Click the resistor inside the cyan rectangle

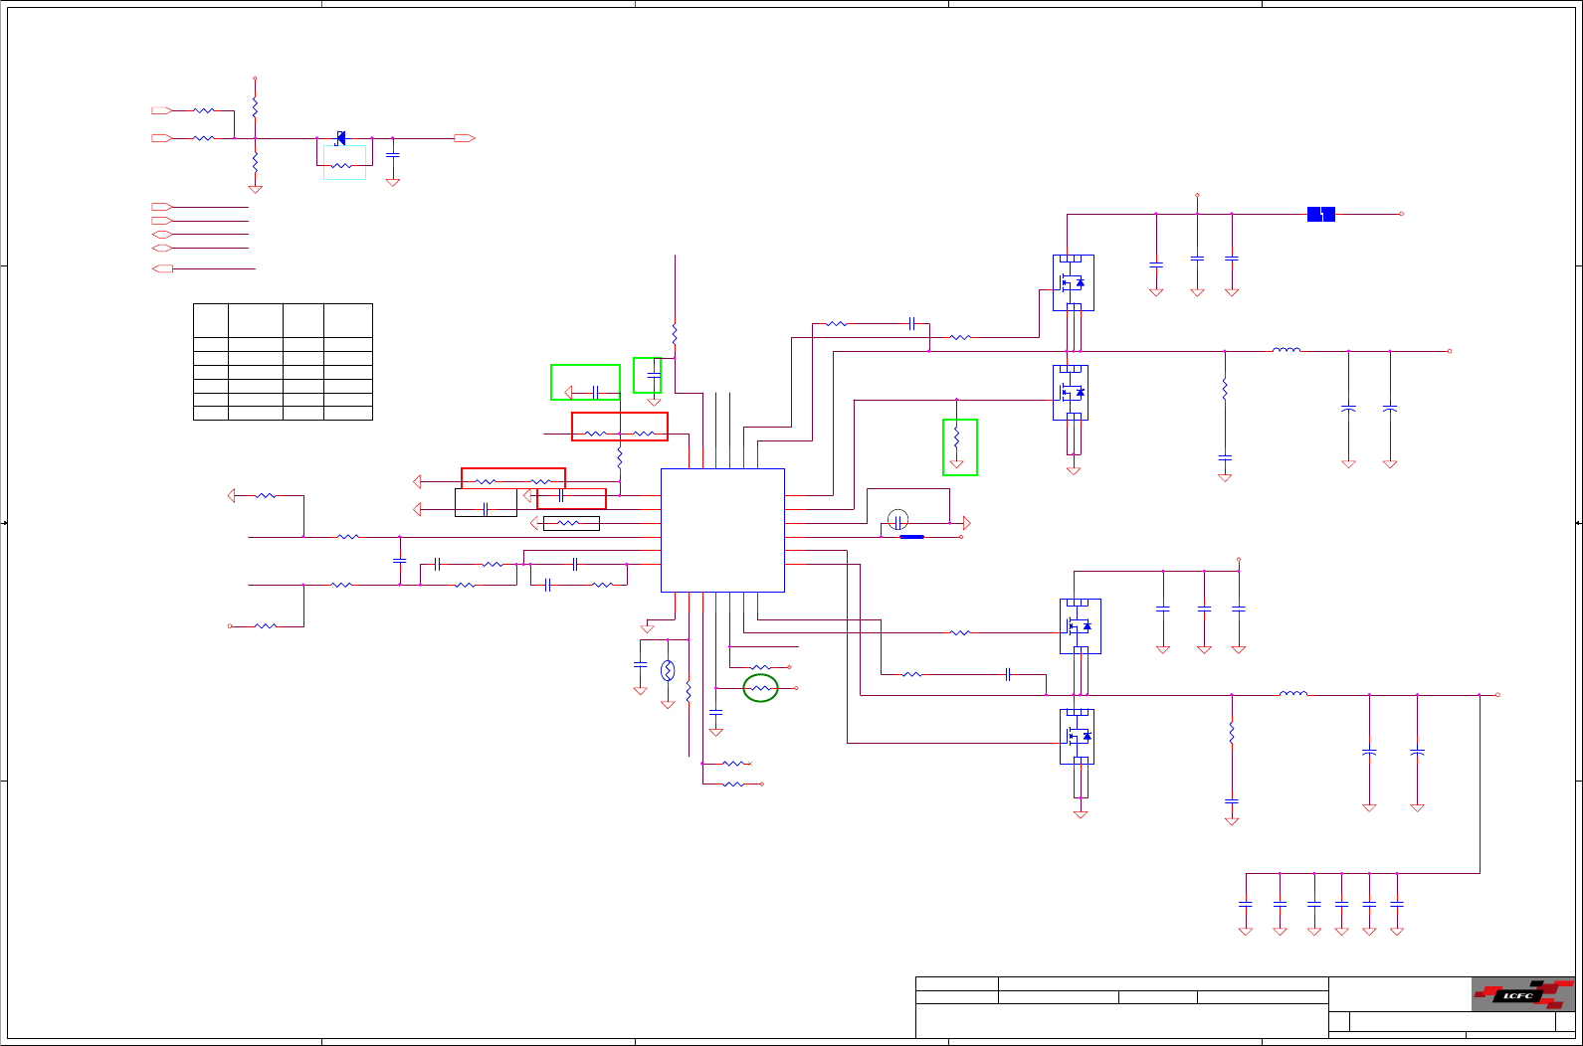(341, 166)
